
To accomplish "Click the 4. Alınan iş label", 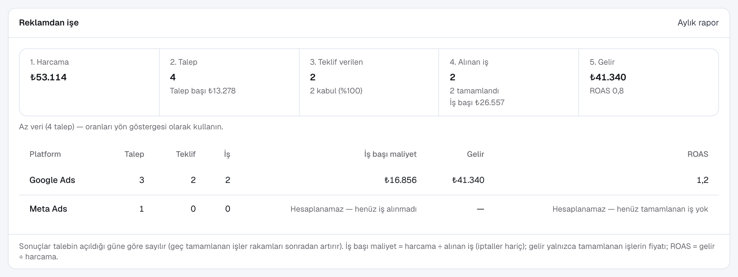I will click(x=469, y=62).
